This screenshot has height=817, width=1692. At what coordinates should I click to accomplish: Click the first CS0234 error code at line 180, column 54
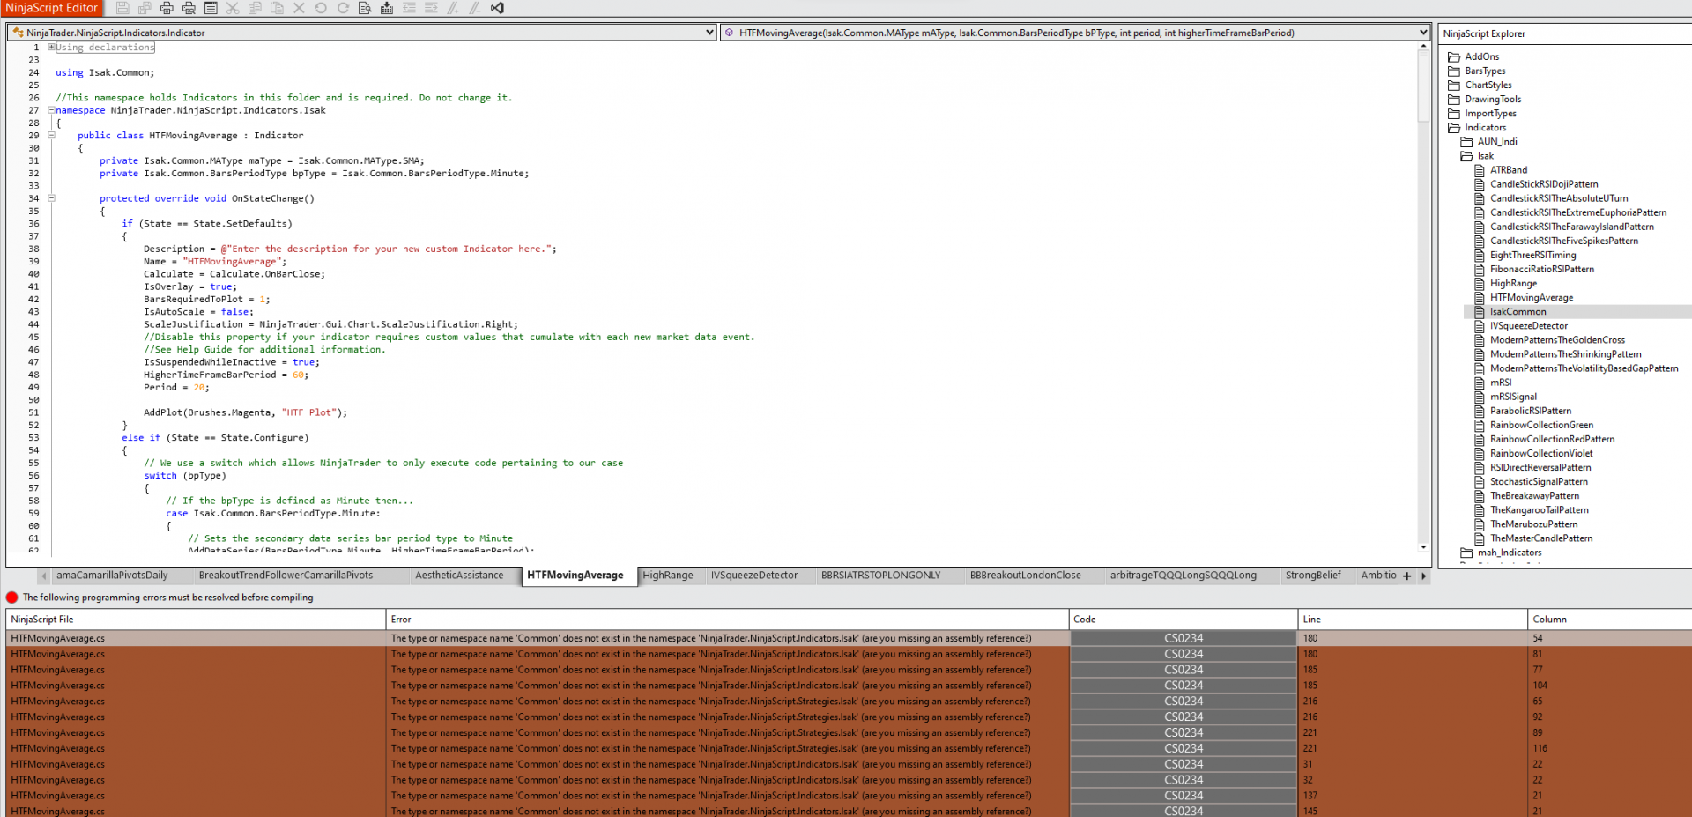pos(1184,638)
